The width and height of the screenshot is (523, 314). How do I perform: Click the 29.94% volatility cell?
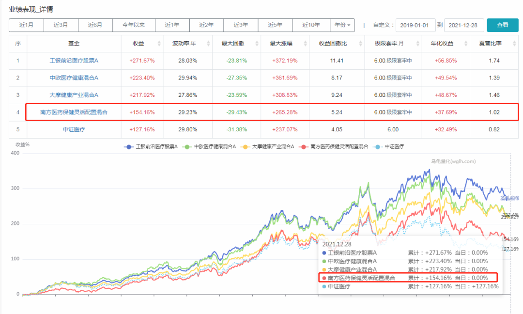(188, 78)
